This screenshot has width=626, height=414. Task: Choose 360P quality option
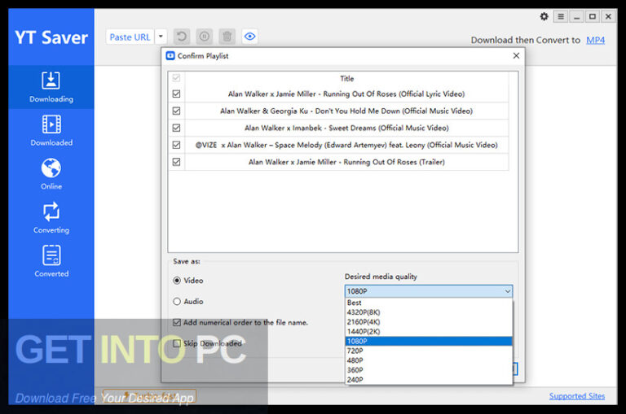[x=429, y=370]
